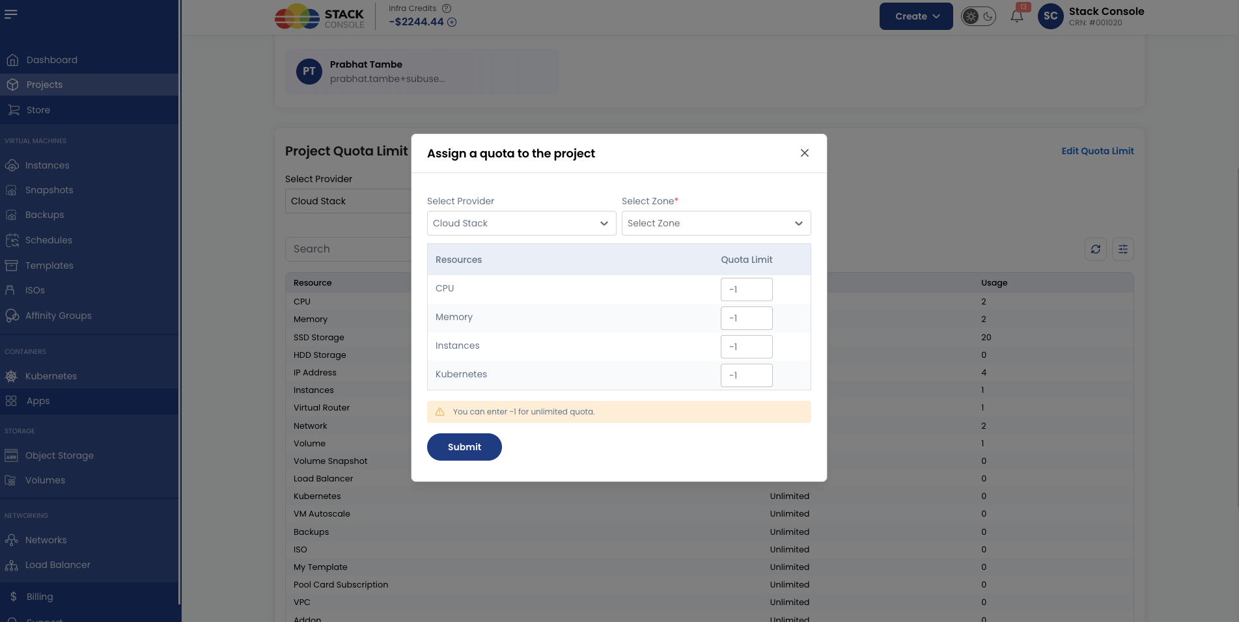Click the Volumes sidebar icon
The width and height of the screenshot is (1239, 622).
tap(10, 480)
